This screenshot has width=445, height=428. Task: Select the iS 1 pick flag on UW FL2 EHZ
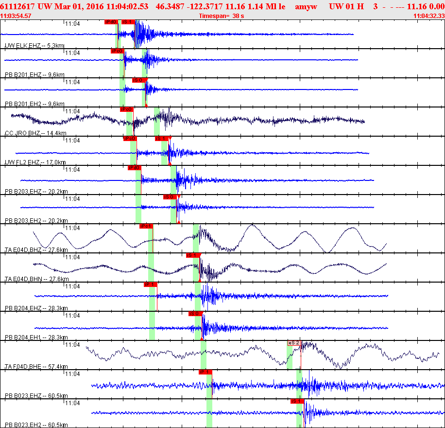tap(162, 139)
